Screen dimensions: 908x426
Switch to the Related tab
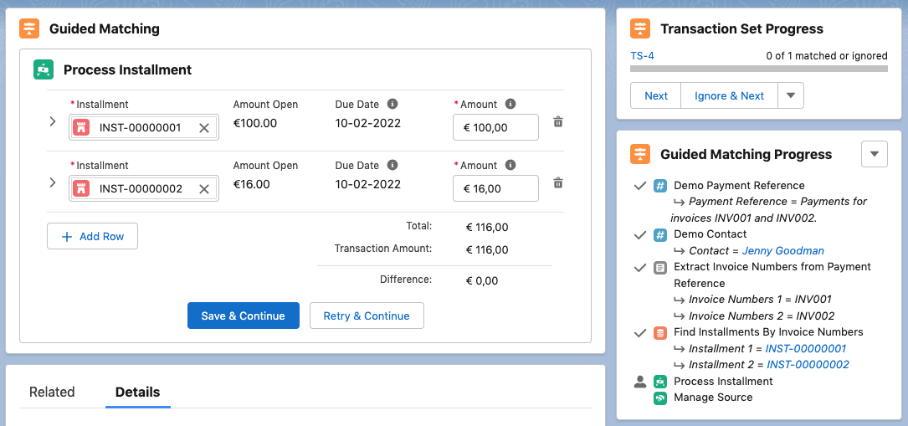pyautogui.click(x=52, y=392)
